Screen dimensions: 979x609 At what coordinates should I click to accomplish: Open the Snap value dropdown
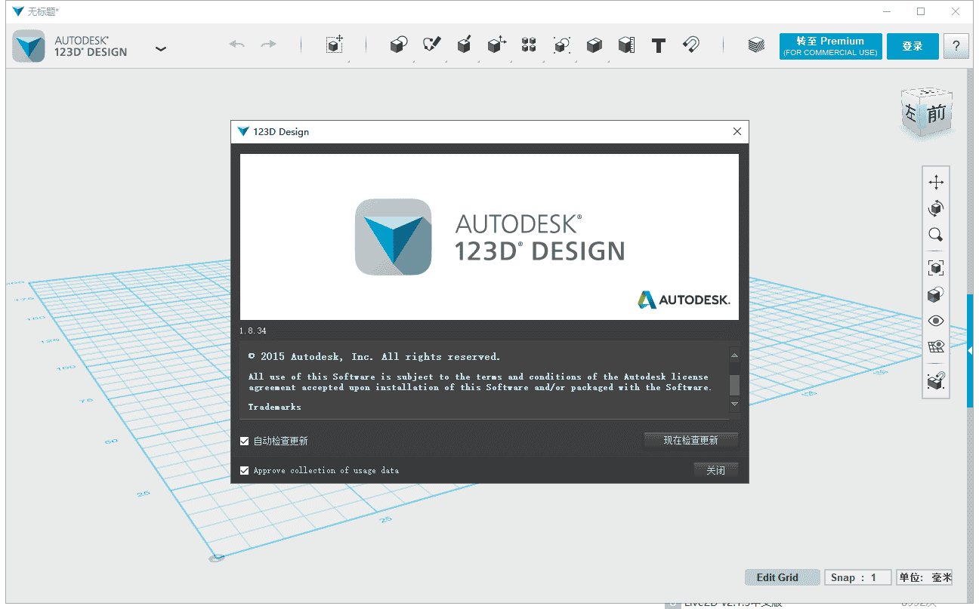coord(857,577)
